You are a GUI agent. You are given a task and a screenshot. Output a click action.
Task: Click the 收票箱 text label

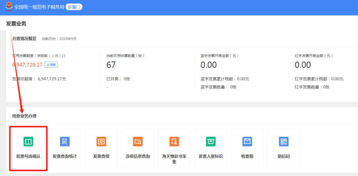[247, 156]
